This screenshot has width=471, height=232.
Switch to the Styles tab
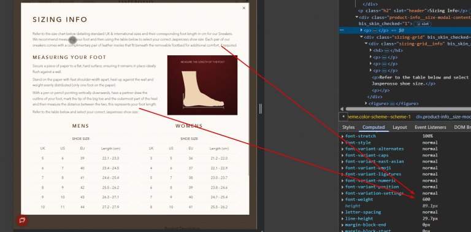click(348, 128)
